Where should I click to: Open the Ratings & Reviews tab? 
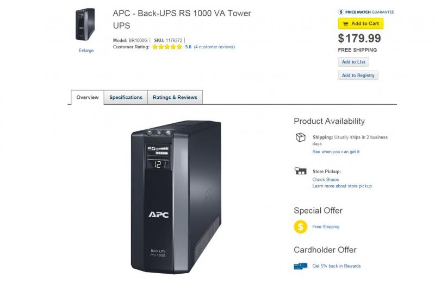click(x=175, y=97)
